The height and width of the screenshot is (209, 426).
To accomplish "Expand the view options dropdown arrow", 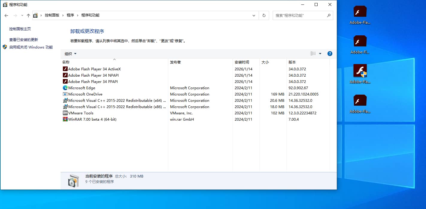I will pyautogui.click(x=320, y=54).
